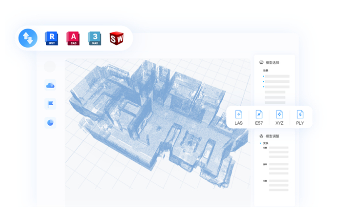Select the AutoCAD CAD format icon
The height and width of the screenshot is (208, 341).
pyautogui.click(x=73, y=38)
